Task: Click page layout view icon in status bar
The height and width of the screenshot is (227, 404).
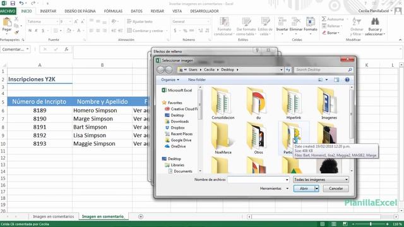Action: (334, 224)
